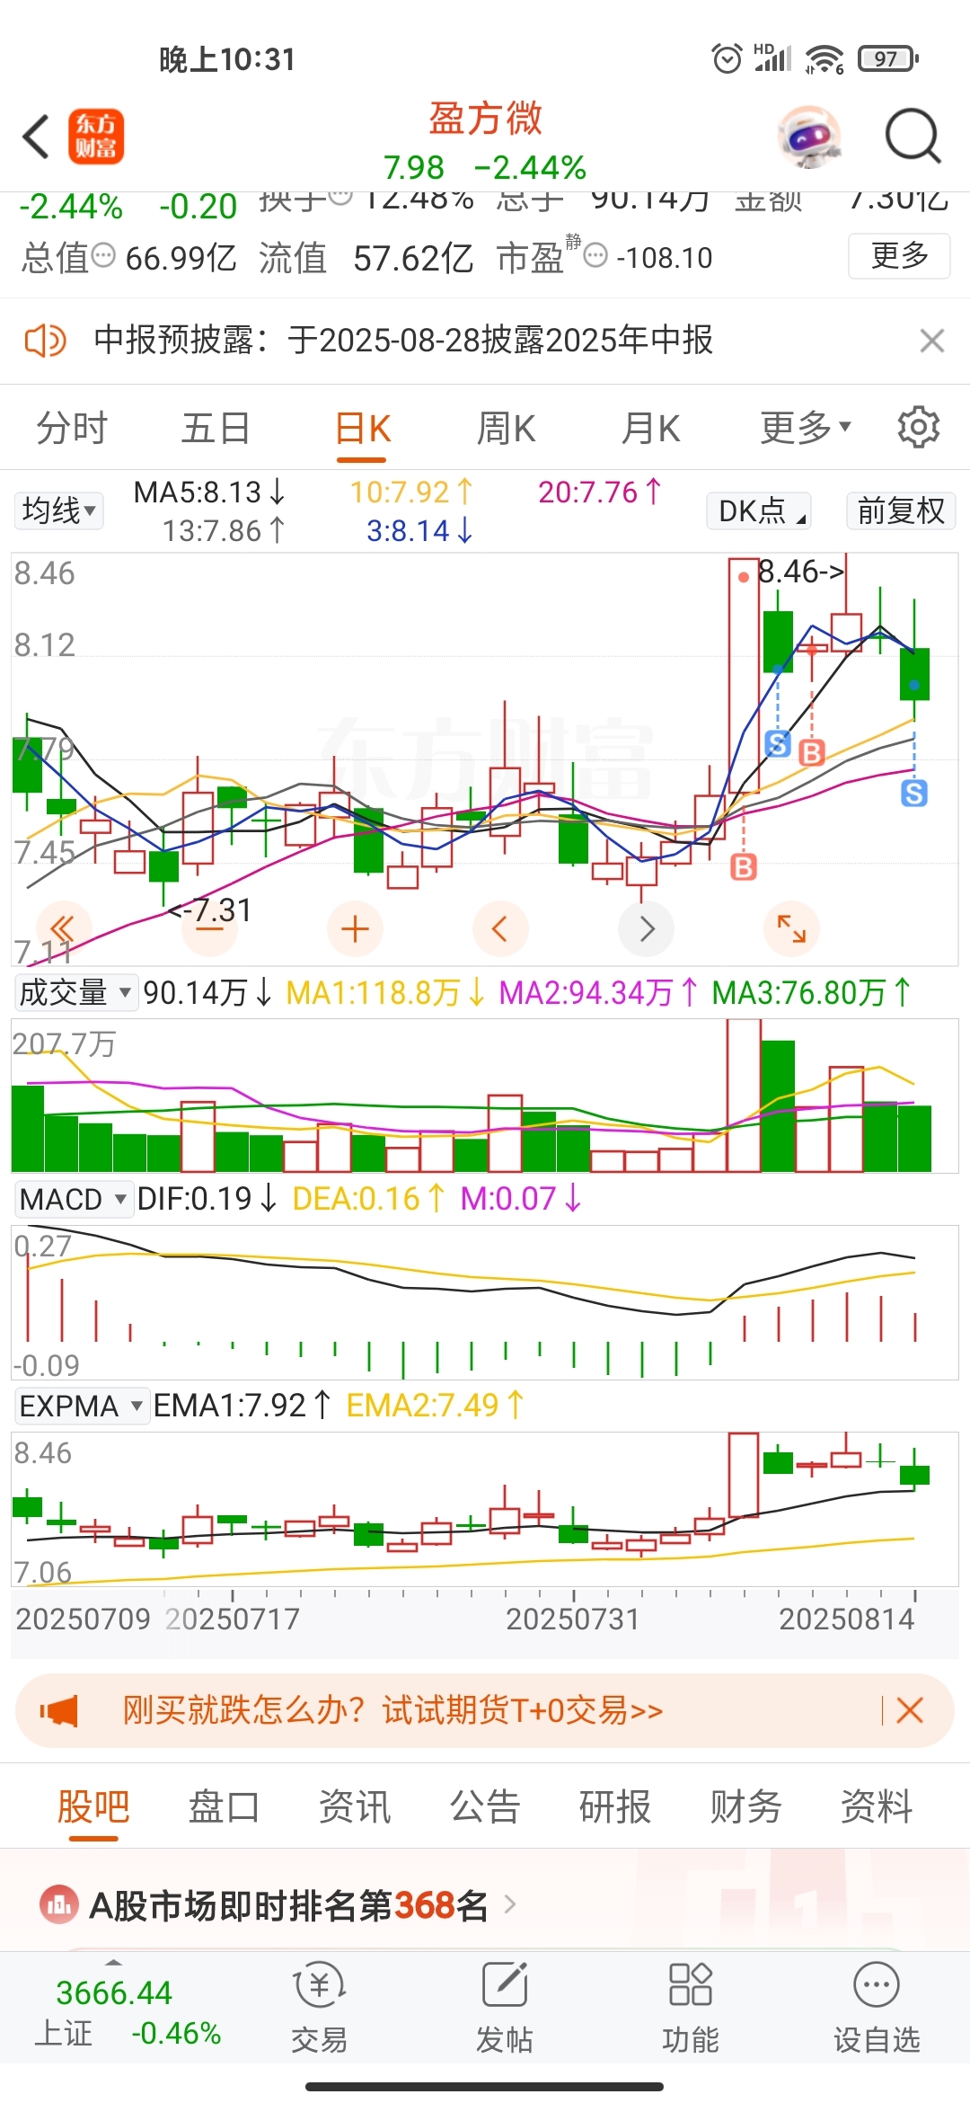
Task: Tap the DIF:0.19 value
Action: coord(207,1198)
